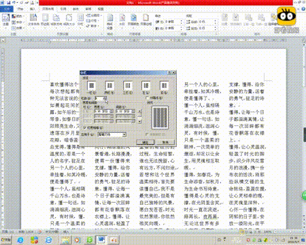Screen dimensions: 306x245
Task: Click the Save icon in quick access toolbar
Action: pos(9,3)
